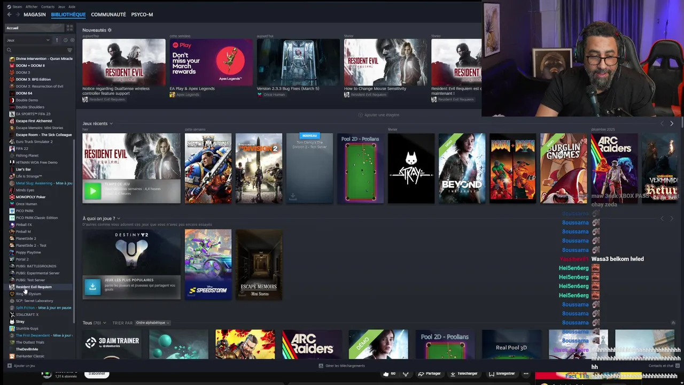Expand the Jeux filter dropdown
Viewport: 684px width, 385px height.
click(x=28, y=40)
